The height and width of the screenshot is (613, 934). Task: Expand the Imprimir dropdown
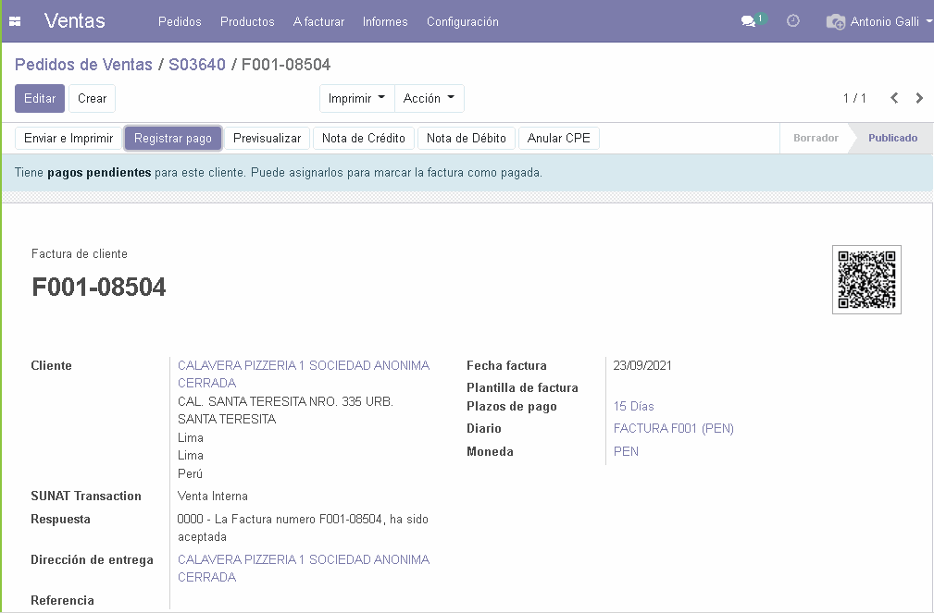[356, 98]
